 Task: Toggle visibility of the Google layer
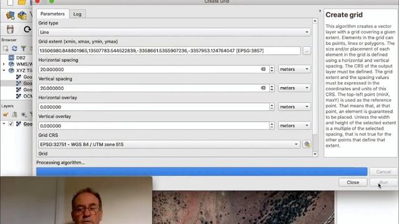click(11, 124)
